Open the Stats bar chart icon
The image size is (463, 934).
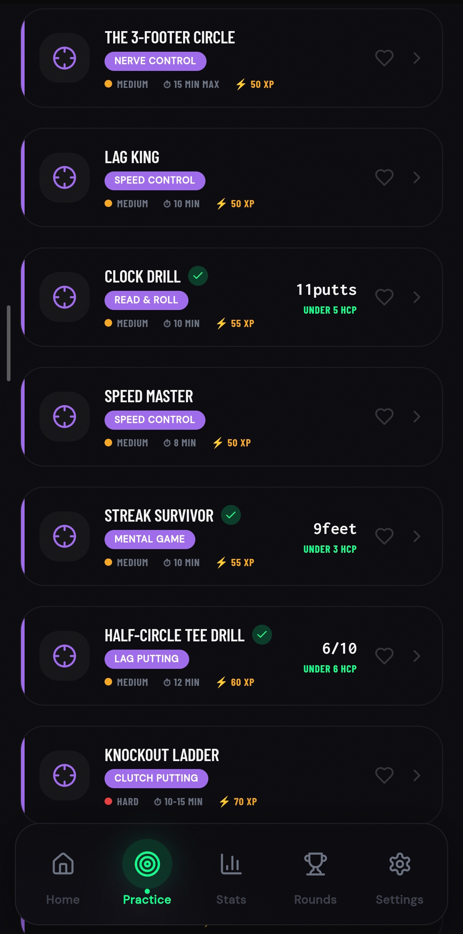[x=231, y=864]
